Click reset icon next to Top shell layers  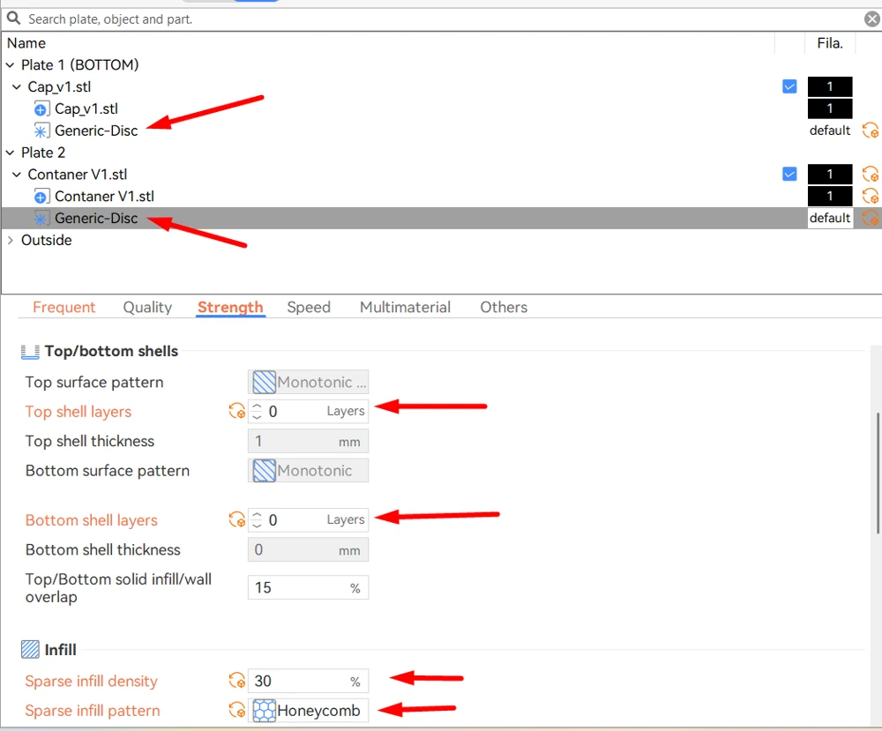(236, 411)
